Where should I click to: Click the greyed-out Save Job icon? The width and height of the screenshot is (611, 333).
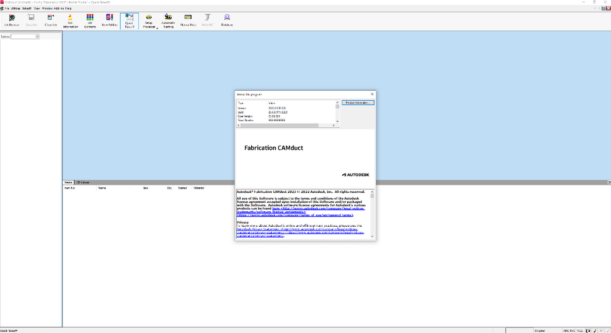(31, 21)
